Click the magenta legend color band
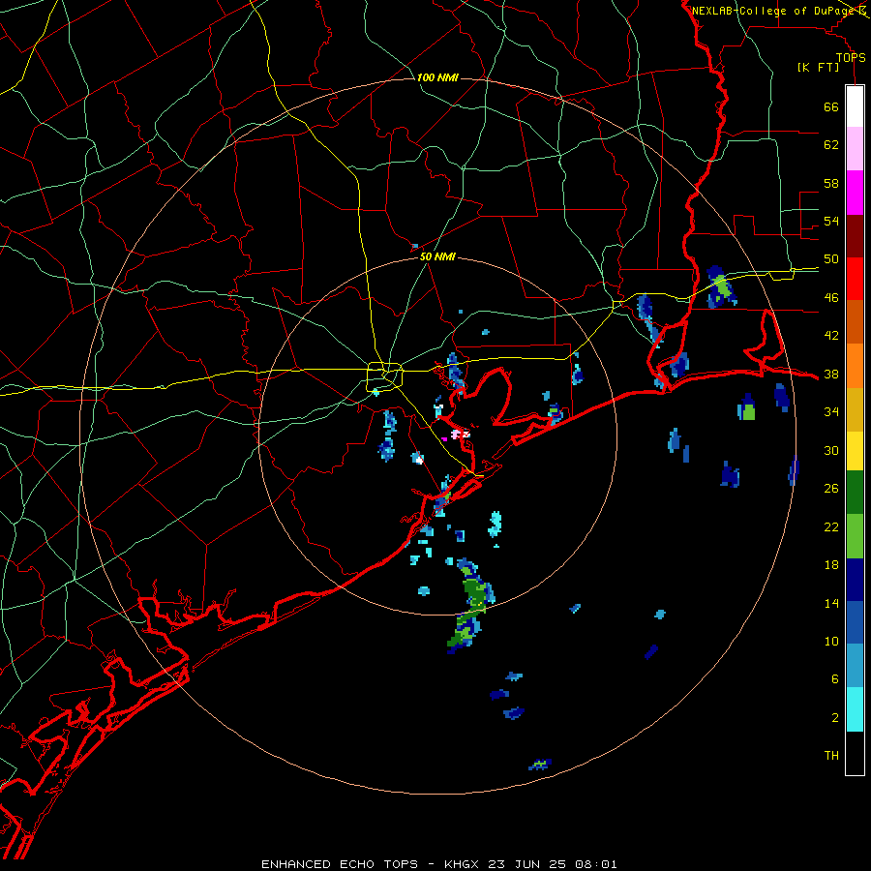This screenshot has width=871, height=871. point(855,193)
